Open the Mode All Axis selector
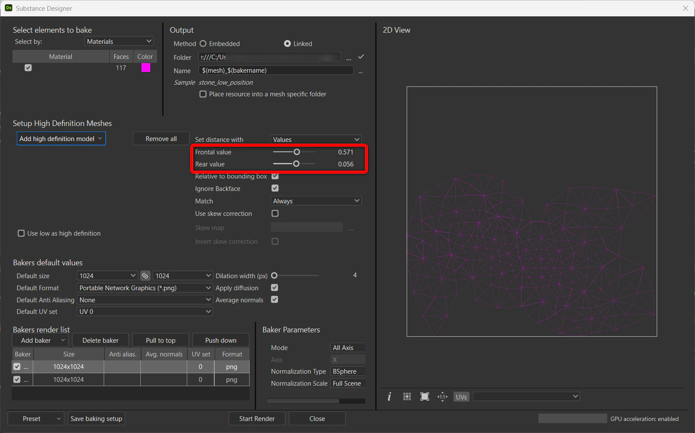 (x=348, y=348)
